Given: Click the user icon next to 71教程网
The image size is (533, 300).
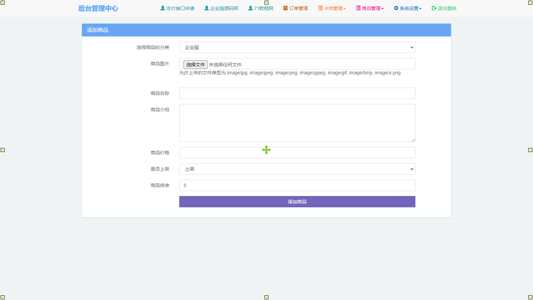Looking at the screenshot, I should pos(251,8).
